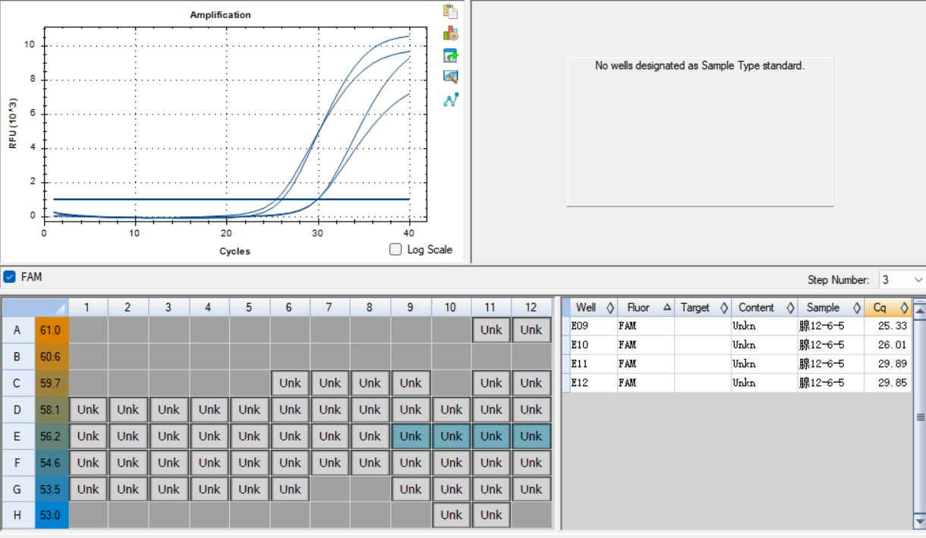Sort table by Content column header
926x538 pixels.
764,307
